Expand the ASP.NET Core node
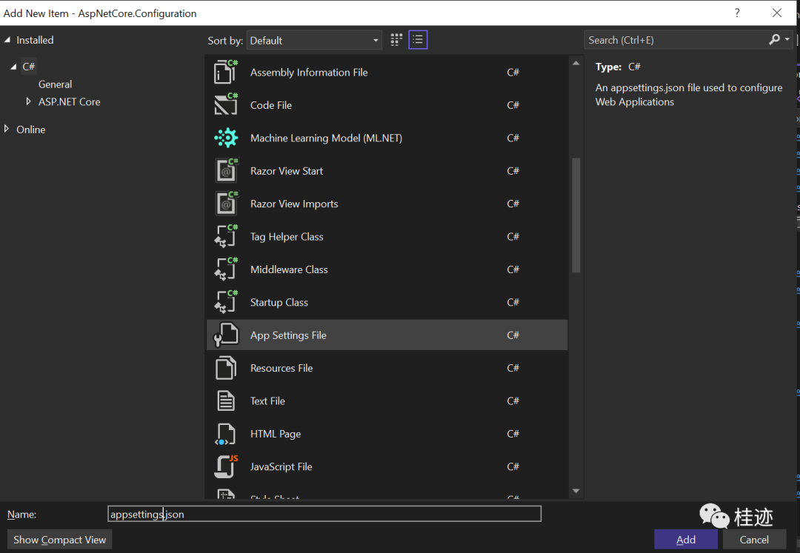The height and width of the screenshot is (553, 800). tap(29, 101)
